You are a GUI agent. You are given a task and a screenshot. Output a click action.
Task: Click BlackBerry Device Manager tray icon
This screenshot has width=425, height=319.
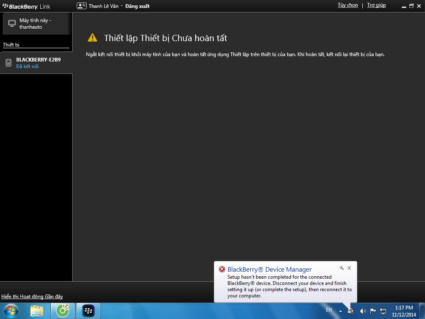pyautogui.click(x=351, y=311)
